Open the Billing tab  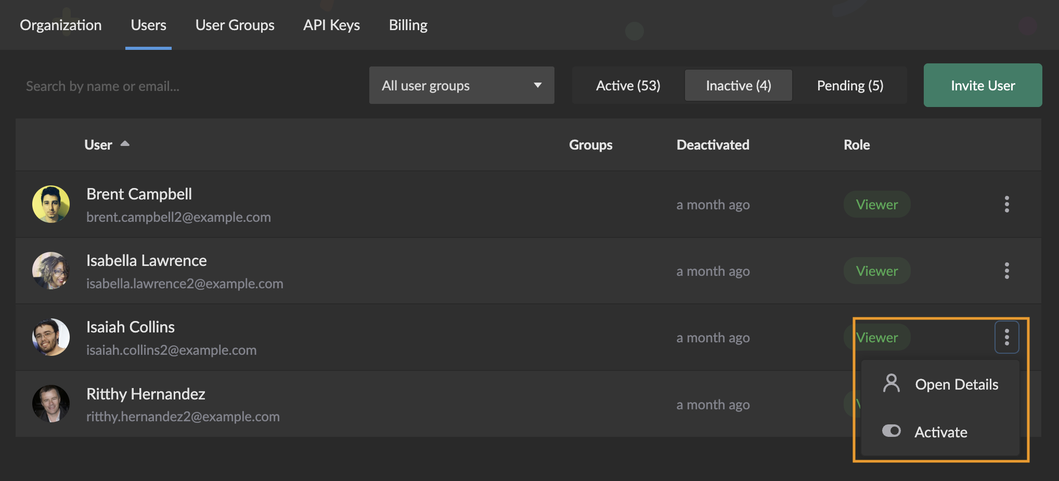tap(408, 25)
